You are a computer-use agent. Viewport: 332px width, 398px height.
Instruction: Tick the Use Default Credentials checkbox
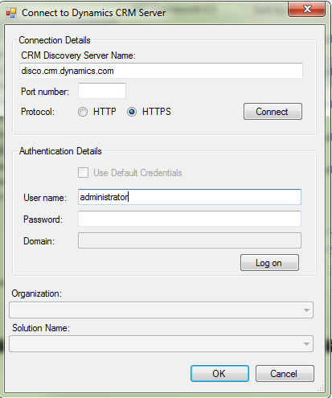pyautogui.click(x=83, y=173)
